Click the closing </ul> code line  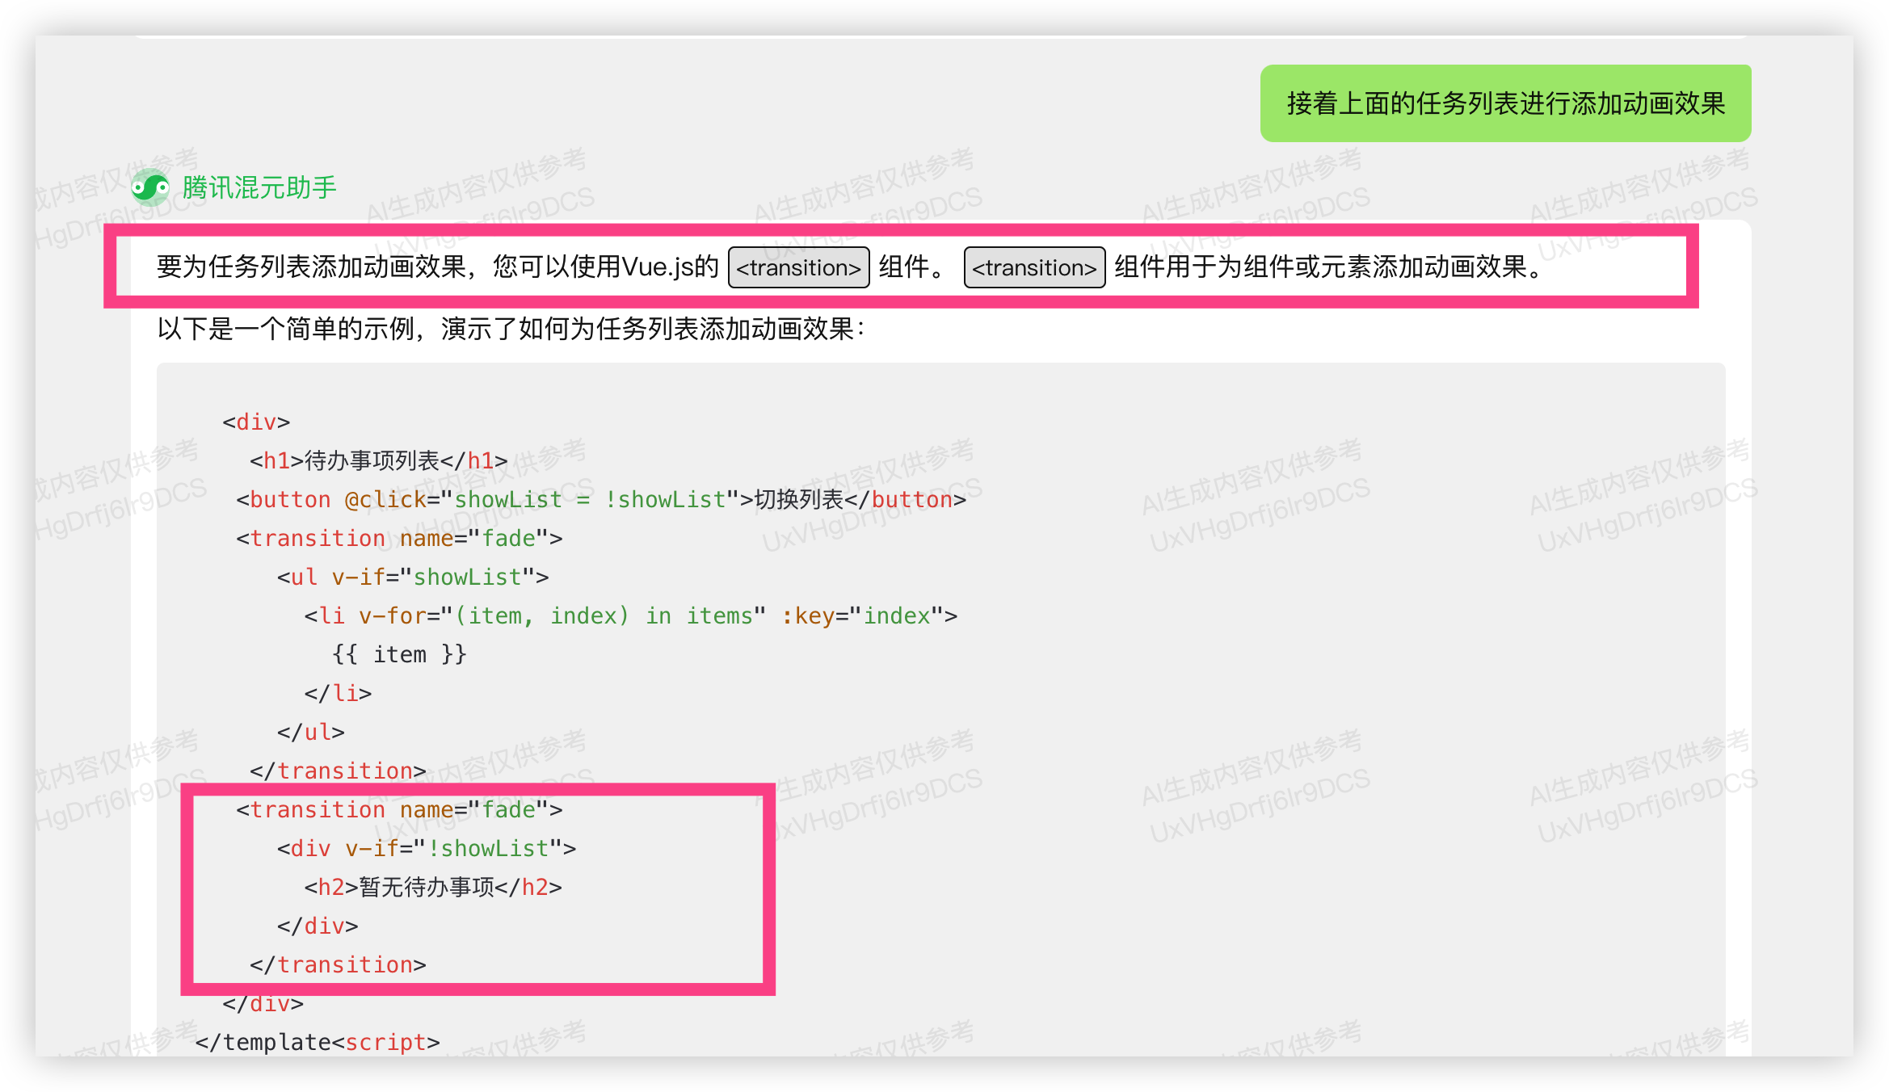(x=310, y=732)
